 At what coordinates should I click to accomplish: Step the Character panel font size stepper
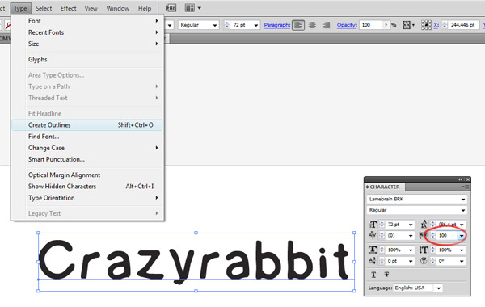pyautogui.click(x=382, y=225)
